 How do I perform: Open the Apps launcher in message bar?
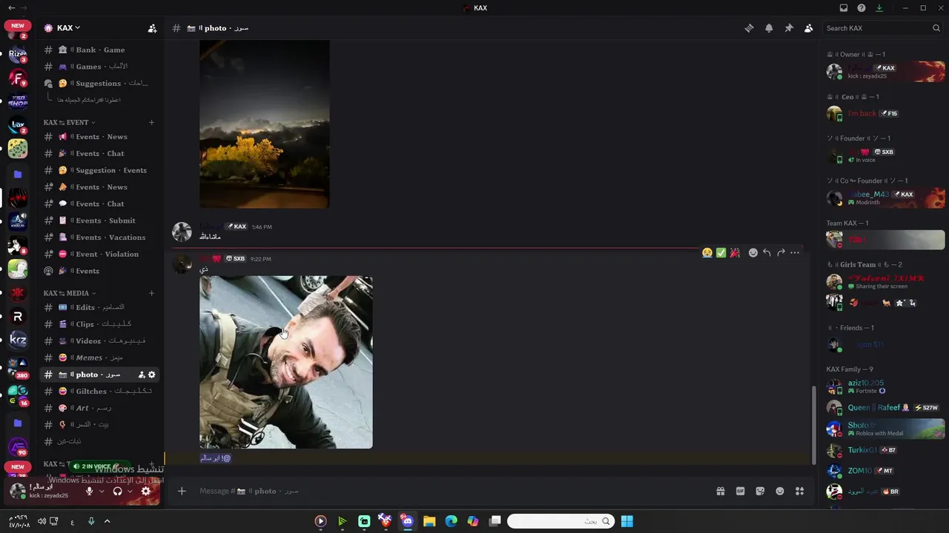tap(800, 491)
